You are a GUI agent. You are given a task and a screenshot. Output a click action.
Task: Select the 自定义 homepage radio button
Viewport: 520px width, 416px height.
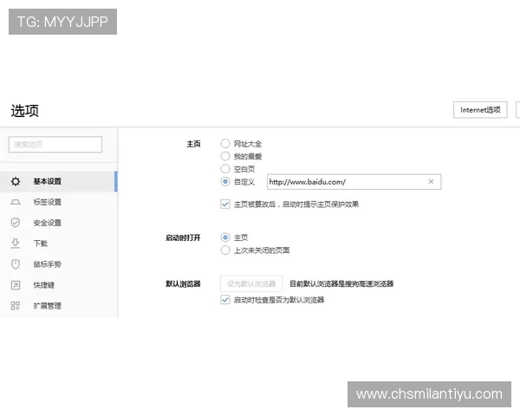tap(225, 182)
